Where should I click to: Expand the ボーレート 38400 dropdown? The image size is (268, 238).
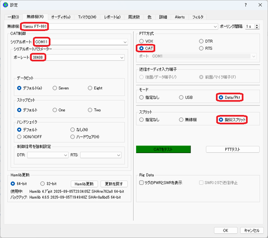click(122, 58)
